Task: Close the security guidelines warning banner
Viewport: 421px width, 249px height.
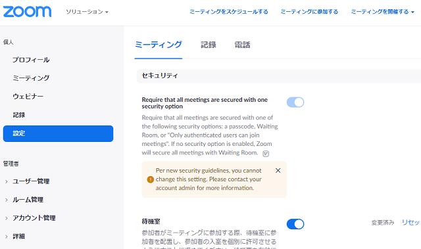Action: point(278,170)
